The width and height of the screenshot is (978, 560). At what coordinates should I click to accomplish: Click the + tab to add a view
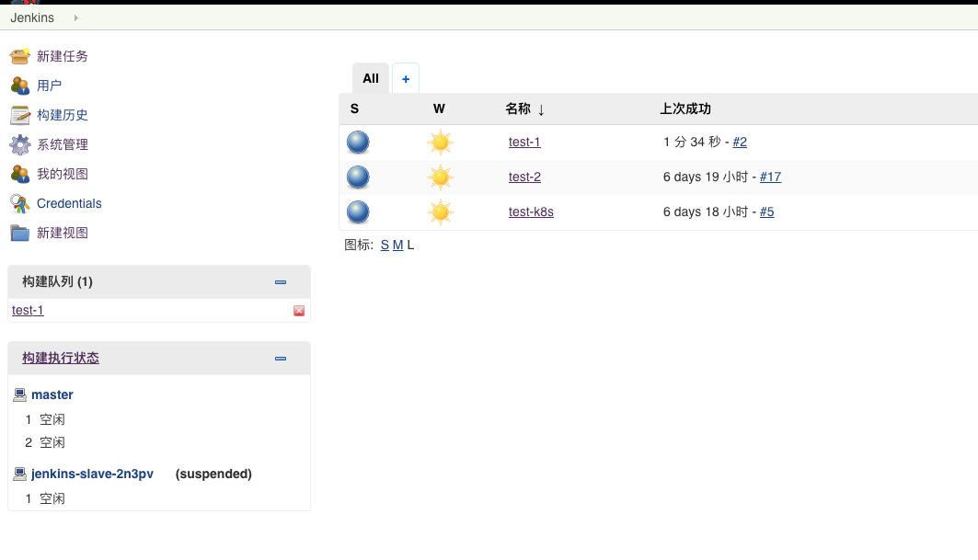click(x=406, y=78)
